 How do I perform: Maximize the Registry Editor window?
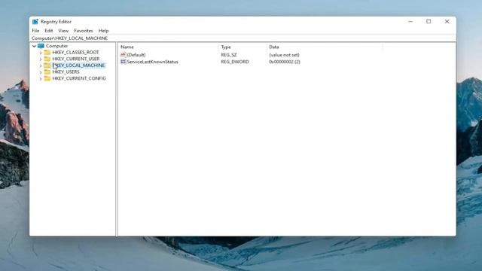pyautogui.click(x=429, y=22)
